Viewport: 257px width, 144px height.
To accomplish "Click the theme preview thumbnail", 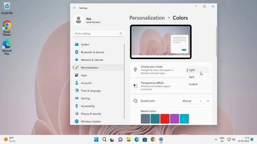I will click(161, 42).
